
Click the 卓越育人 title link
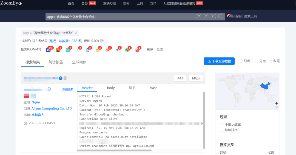coord(38,115)
